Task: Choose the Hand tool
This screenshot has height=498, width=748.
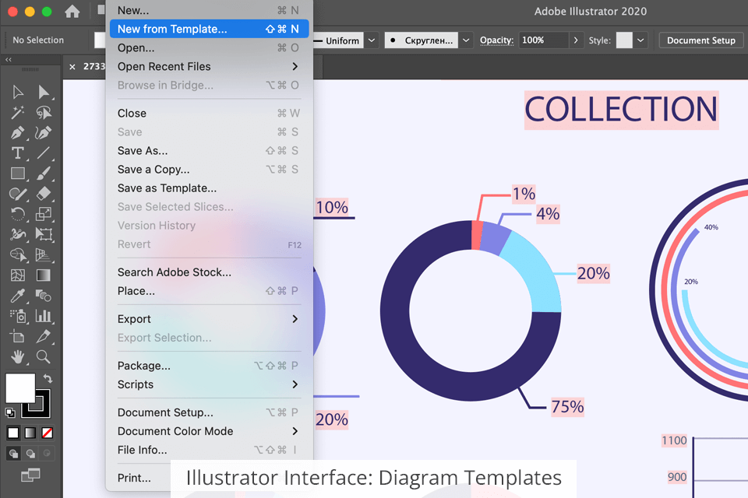Action: (18, 356)
